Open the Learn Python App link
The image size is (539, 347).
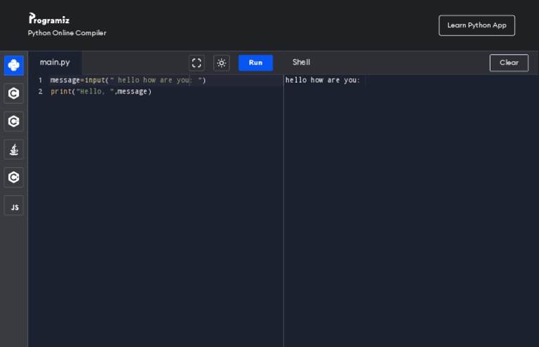477,25
